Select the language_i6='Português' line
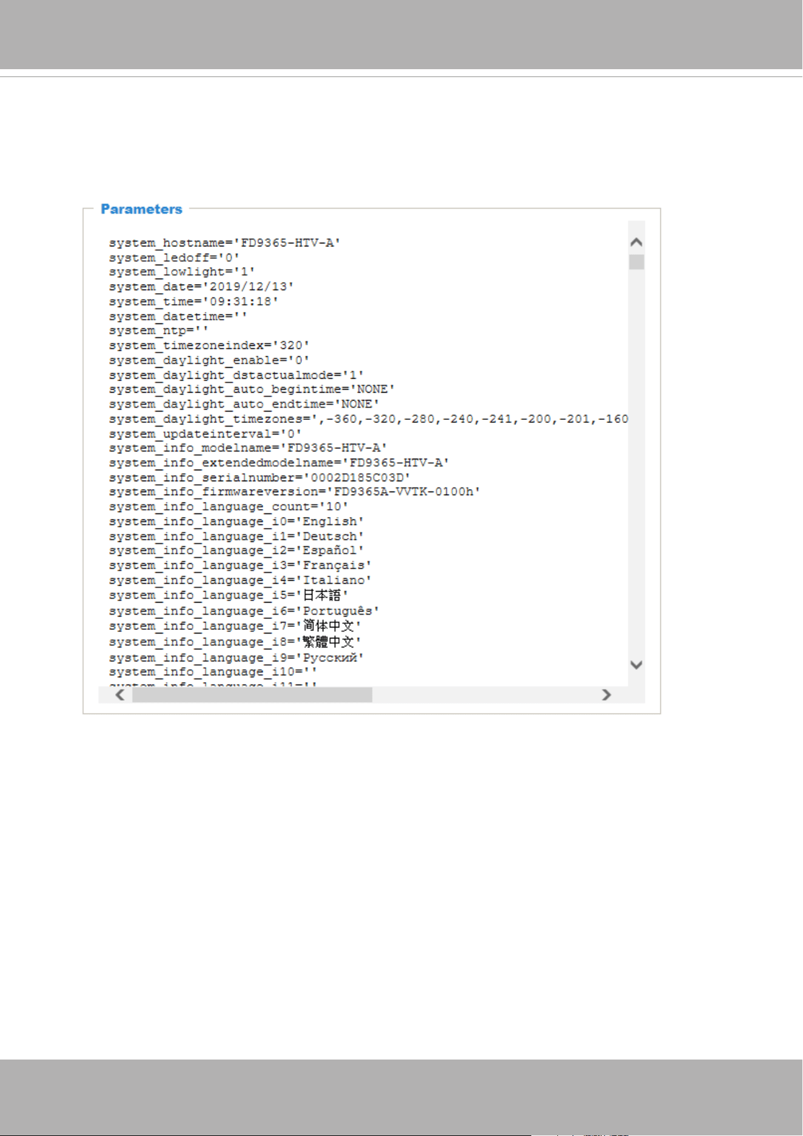Viewport: 803px width, 1136px height. (x=244, y=611)
